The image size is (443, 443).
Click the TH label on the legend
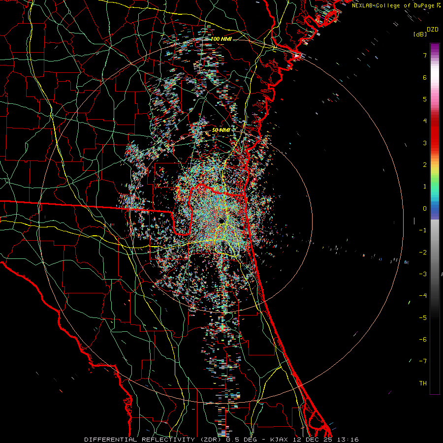coord(423,383)
